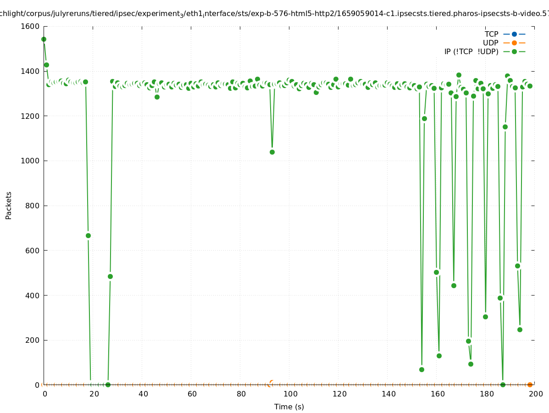Click the 1600 y-axis tick label

point(30,27)
